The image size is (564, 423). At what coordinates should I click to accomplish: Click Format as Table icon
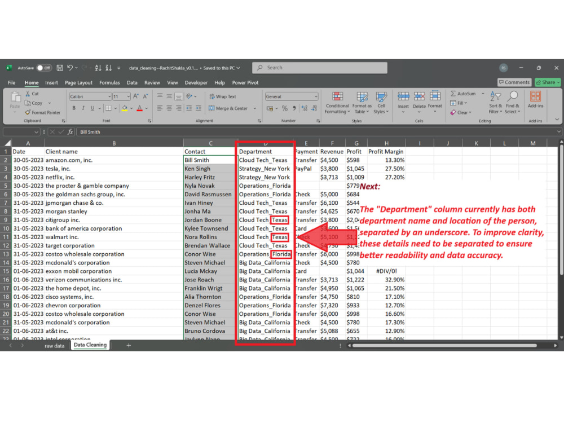[362, 96]
